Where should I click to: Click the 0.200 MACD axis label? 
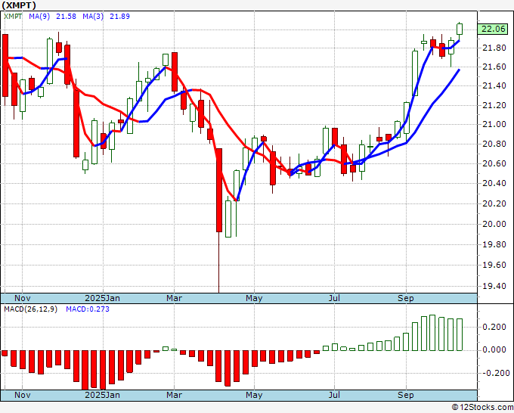[x=494, y=327]
